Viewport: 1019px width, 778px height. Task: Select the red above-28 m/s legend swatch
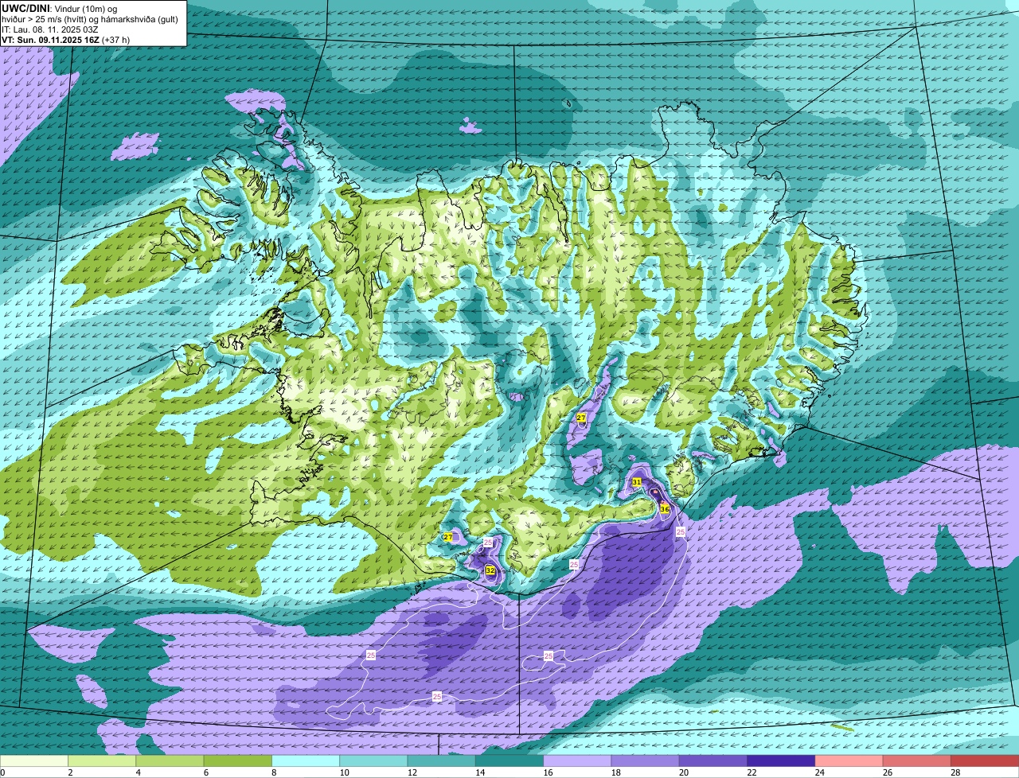[x=985, y=760]
